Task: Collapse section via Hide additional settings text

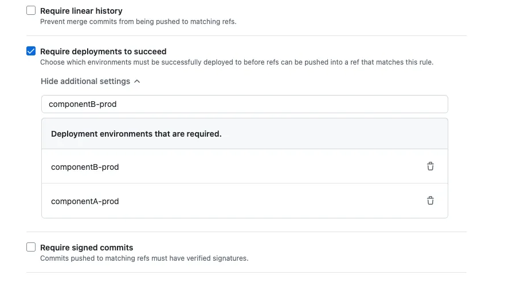Action: coord(85,81)
